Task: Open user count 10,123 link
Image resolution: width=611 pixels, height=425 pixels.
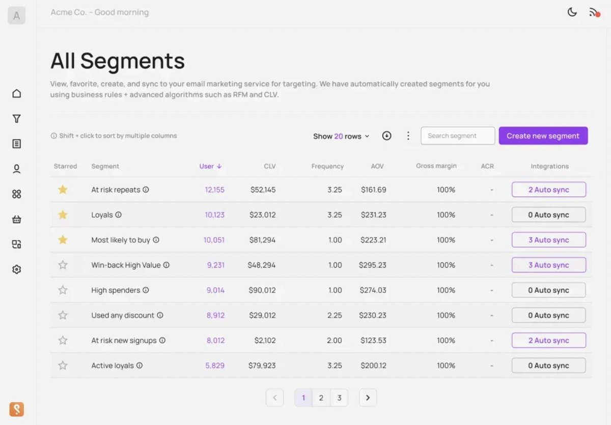Action: point(214,215)
